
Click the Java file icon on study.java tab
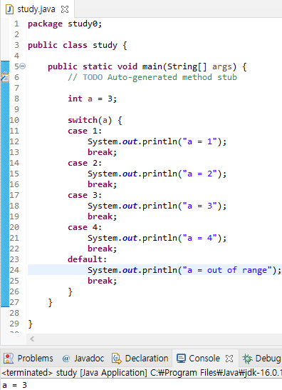(x=10, y=9)
